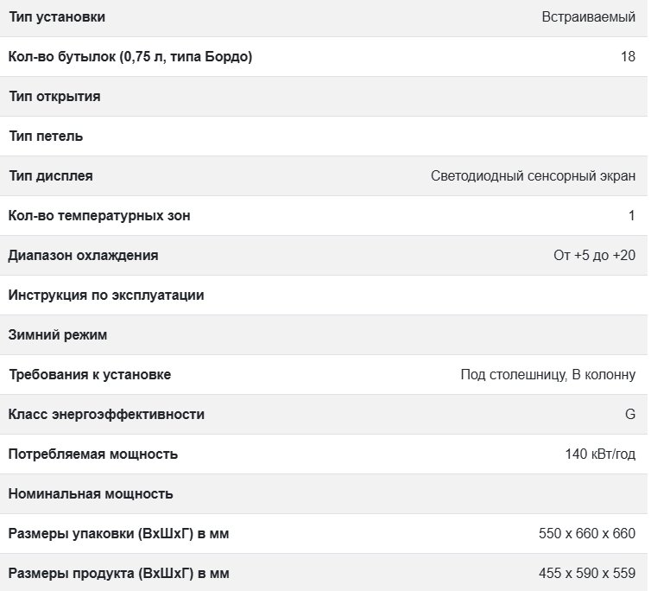Screen dimensions: 651x591
Task: Click the "Тип открытия" label
Action: (x=54, y=97)
